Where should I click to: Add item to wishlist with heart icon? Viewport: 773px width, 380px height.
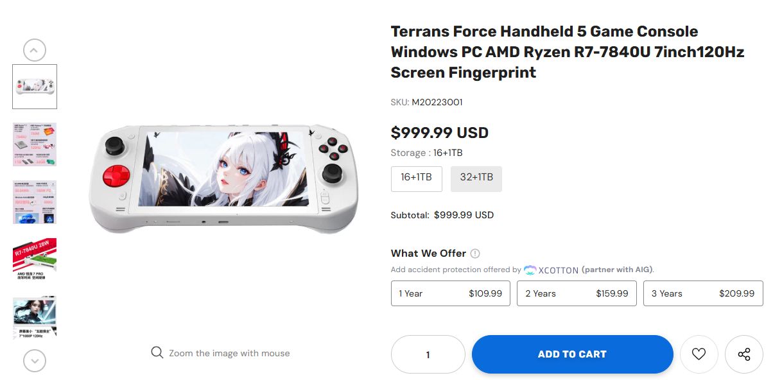[699, 354]
